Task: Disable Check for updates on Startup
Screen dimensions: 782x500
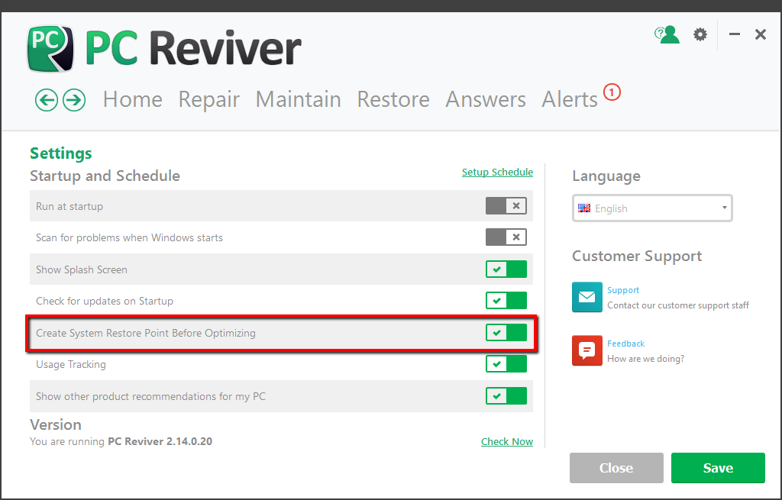Action: tap(506, 301)
